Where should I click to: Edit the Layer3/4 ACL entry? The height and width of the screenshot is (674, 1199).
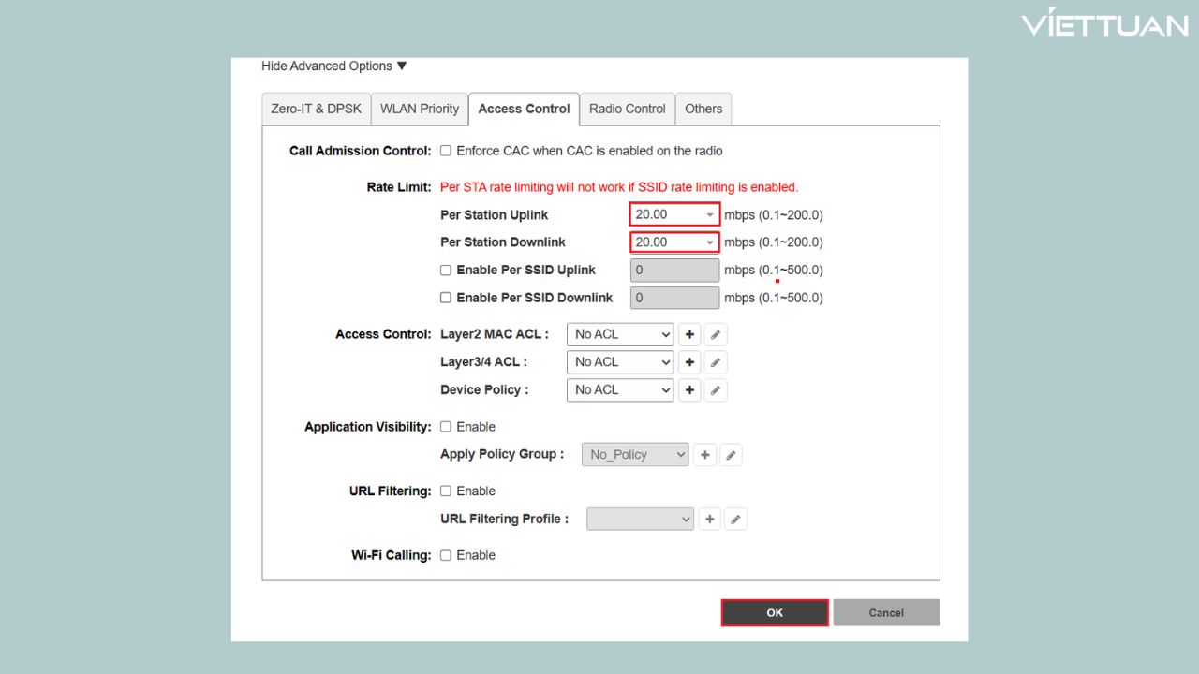[716, 362]
